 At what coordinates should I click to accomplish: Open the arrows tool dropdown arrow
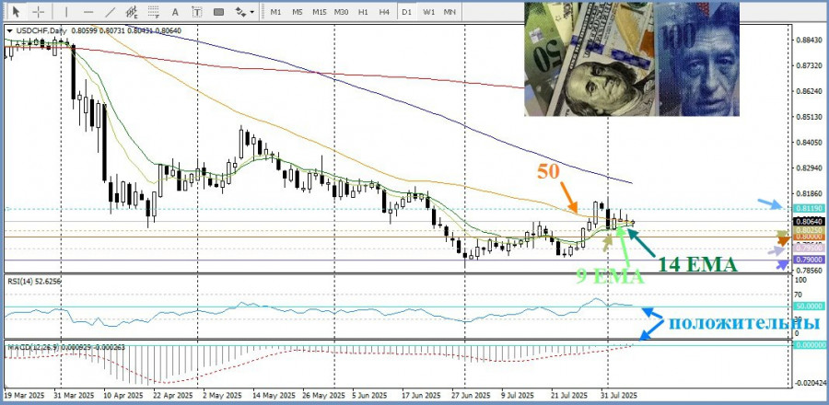point(251,12)
